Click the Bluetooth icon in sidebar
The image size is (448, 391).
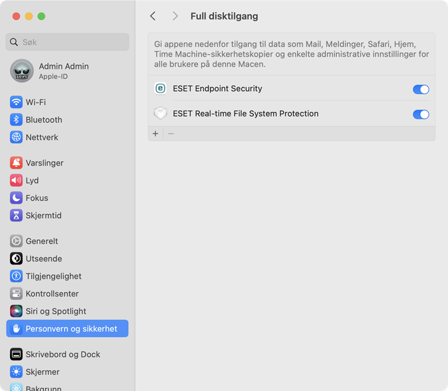click(x=16, y=119)
